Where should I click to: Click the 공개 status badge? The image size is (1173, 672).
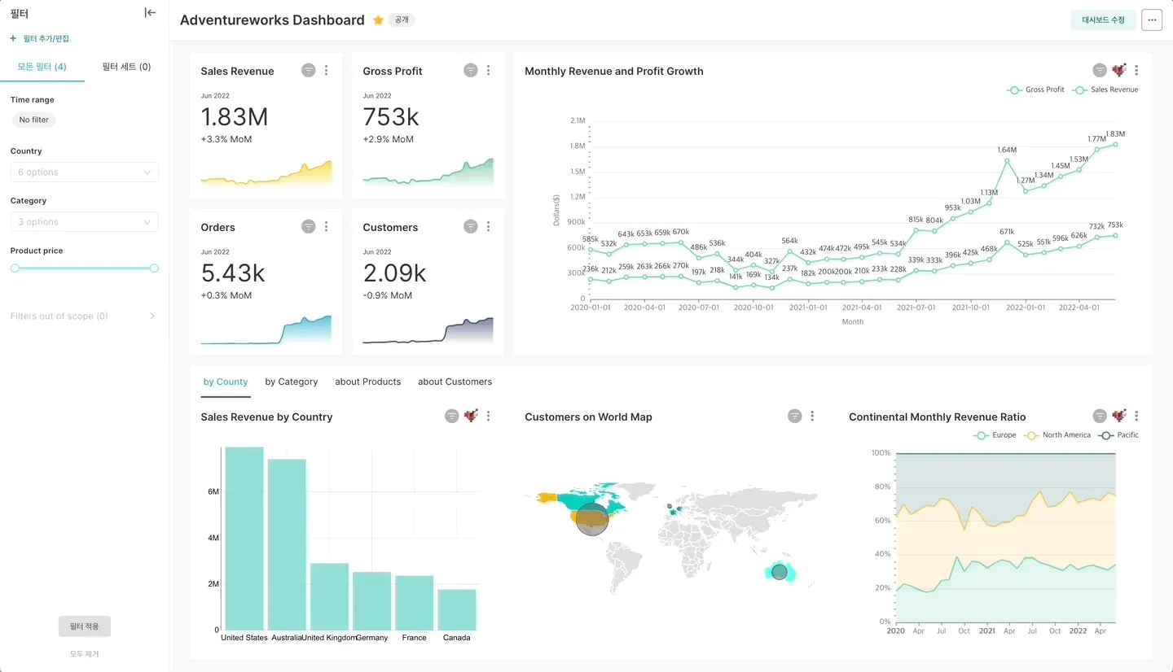click(402, 20)
